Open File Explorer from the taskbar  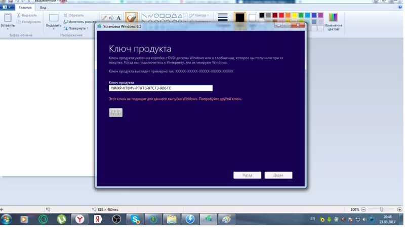[x=172, y=219]
